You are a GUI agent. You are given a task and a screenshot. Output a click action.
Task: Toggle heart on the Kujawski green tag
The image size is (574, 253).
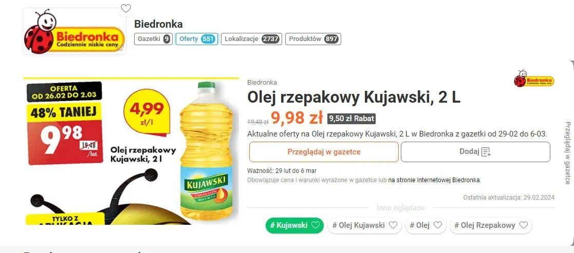(x=315, y=225)
